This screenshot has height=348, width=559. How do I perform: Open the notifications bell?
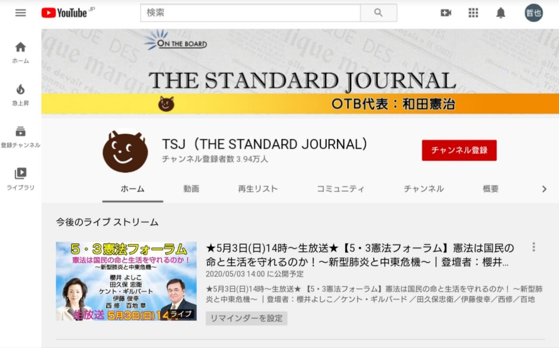click(x=500, y=13)
